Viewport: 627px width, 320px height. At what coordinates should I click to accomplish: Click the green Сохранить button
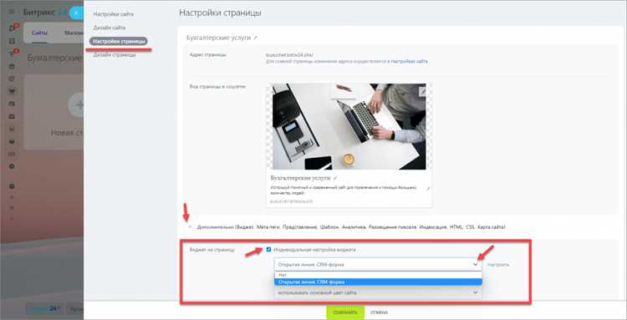click(x=345, y=312)
